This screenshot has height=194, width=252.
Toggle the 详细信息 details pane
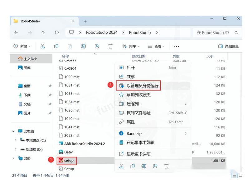click(x=228, y=46)
